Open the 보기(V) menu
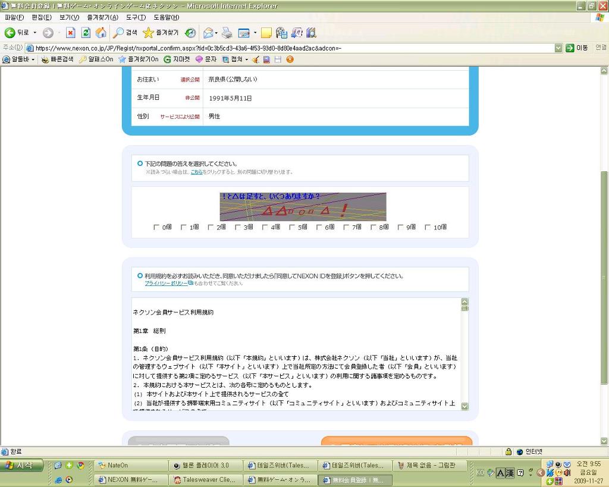 [69, 17]
